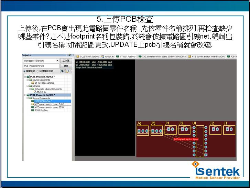Click the Isentek logo on the slide
The image size is (250, 188).
[216, 170]
